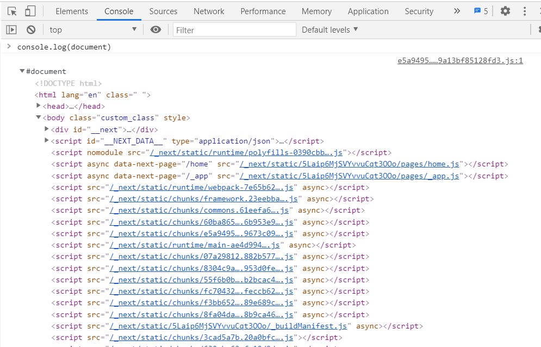
Task: Select data-next-page "/home" value
Action: (x=197, y=164)
